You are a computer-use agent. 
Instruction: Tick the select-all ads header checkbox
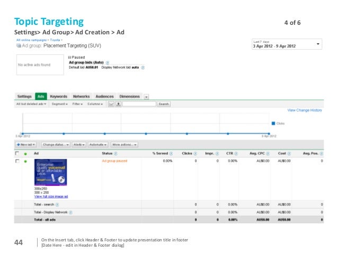pyautogui.click(x=17, y=153)
